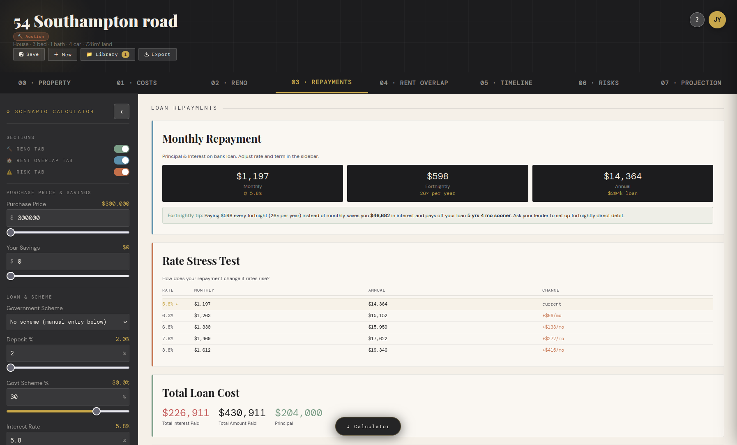The image size is (737, 445).
Task: Click the JY profile avatar
Action: [x=717, y=19]
